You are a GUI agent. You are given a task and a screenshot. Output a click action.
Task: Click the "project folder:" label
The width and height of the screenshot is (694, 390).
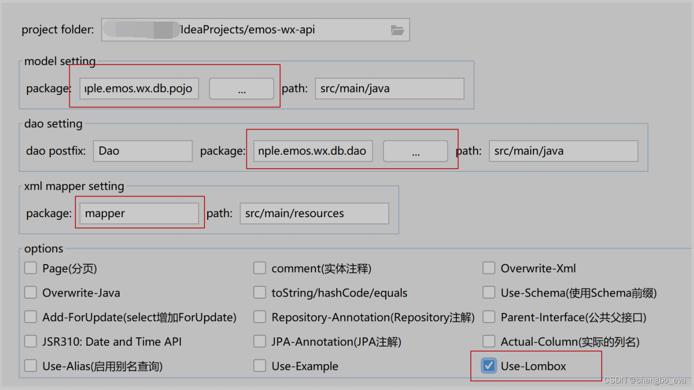point(58,30)
